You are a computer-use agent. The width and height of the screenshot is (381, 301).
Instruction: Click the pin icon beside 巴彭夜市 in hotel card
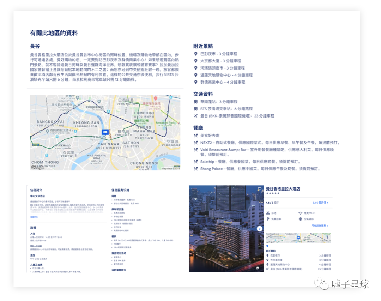267,255
